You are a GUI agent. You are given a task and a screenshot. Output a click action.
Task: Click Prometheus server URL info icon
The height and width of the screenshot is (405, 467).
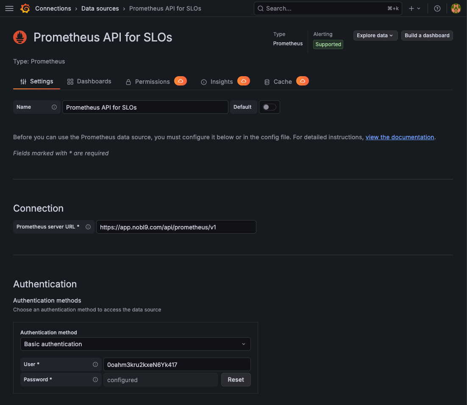point(88,227)
